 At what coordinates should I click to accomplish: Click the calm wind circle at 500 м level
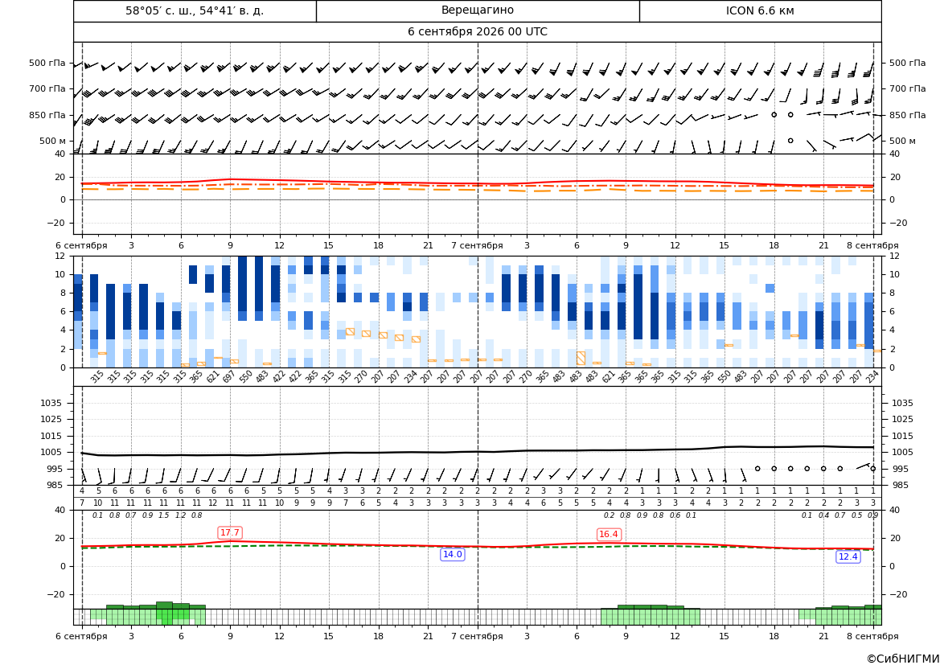[790, 140]
